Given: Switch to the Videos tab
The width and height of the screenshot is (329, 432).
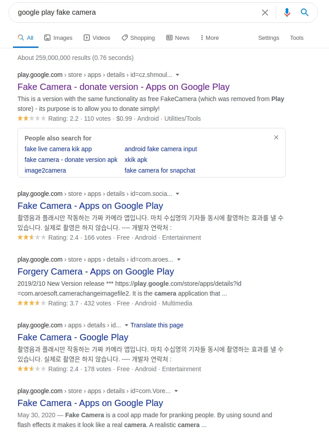Looking at the screenshot, I should (97, 38).
